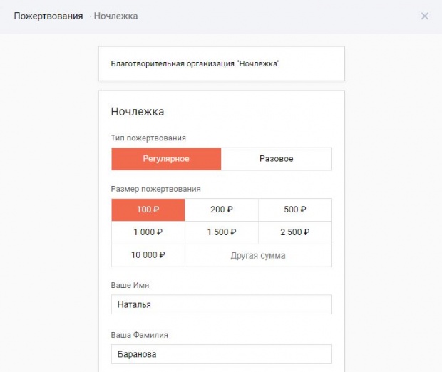Select the 2 500 ₽ amount option
This screenshot has width=442, height=372.
[294, 232]
